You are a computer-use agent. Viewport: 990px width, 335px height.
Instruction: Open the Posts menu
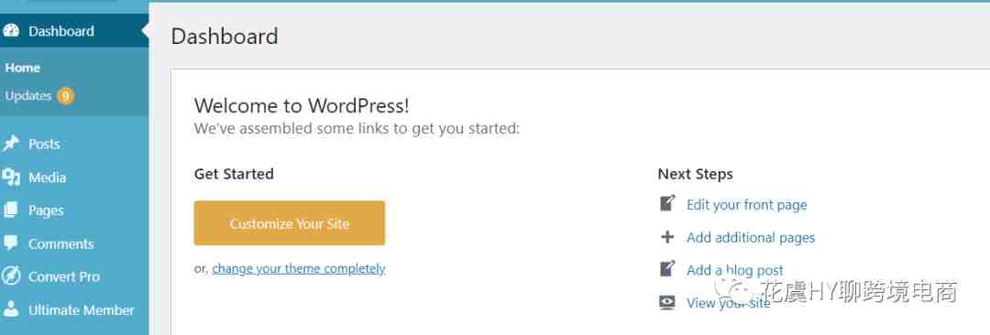(x=44, y=144)
